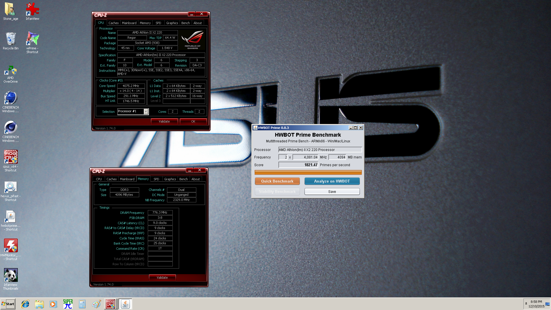Launch wPrime shortcut

click(x=32, y=42)
